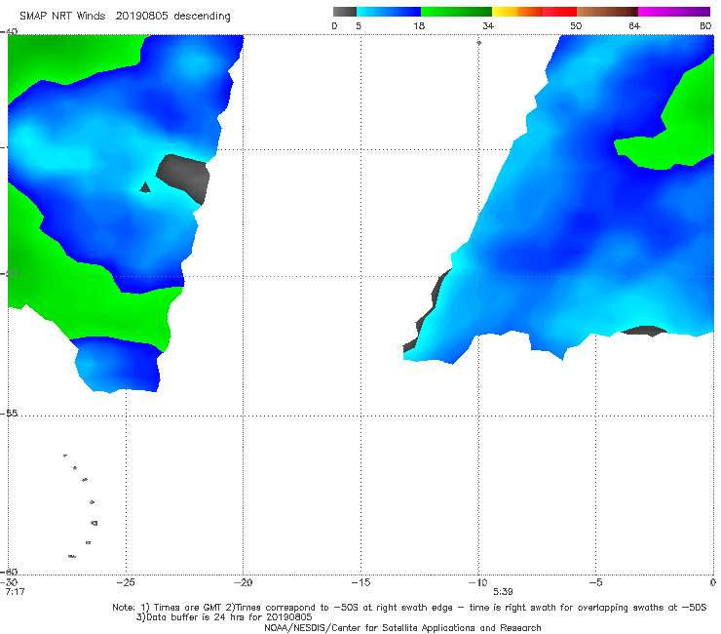Click the color bar label "50"

pyautogui.click(x=576, y=25)
